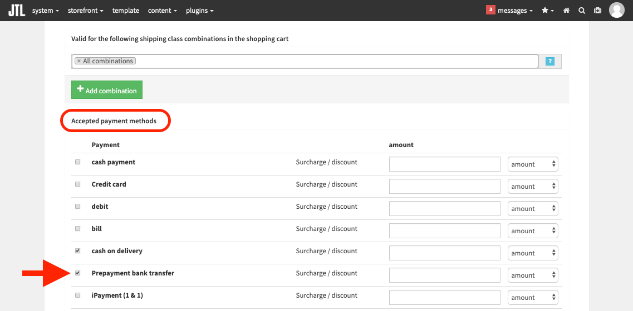633x311 pixels.
Task: Tick the Credit card checkbox
Action: tap(78, 184)
